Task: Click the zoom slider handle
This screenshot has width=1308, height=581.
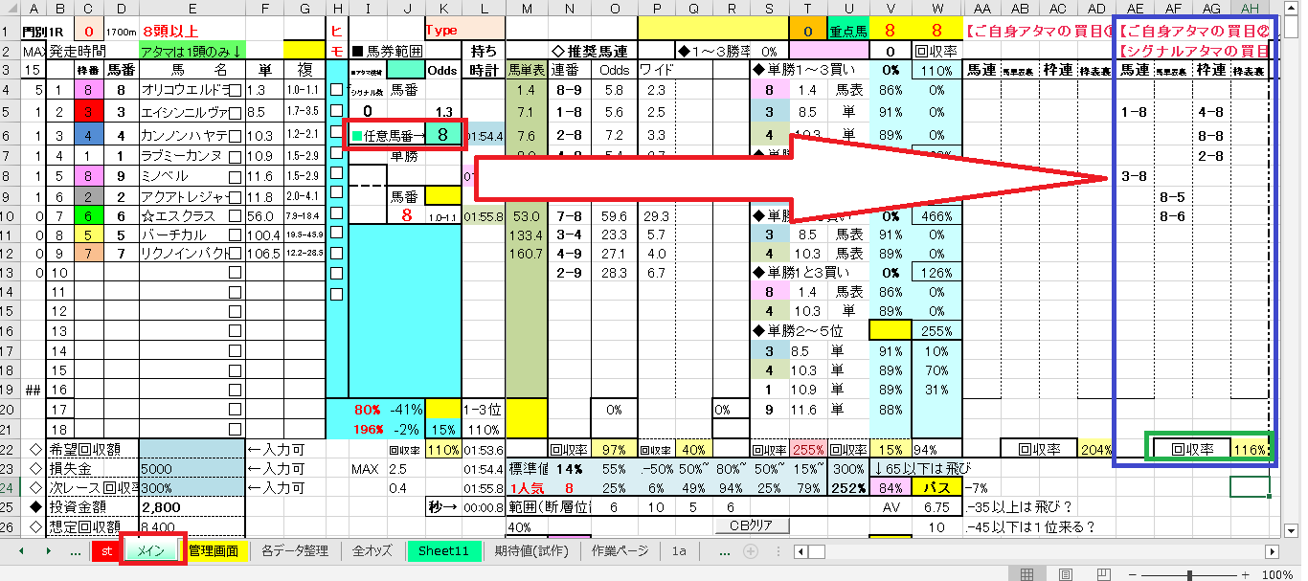Action: pos(1189,574)
